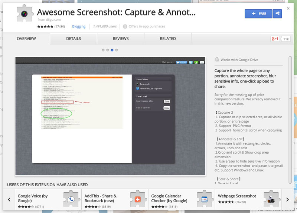
Task: Click the blue FREE install button
Action: (259, 14)
